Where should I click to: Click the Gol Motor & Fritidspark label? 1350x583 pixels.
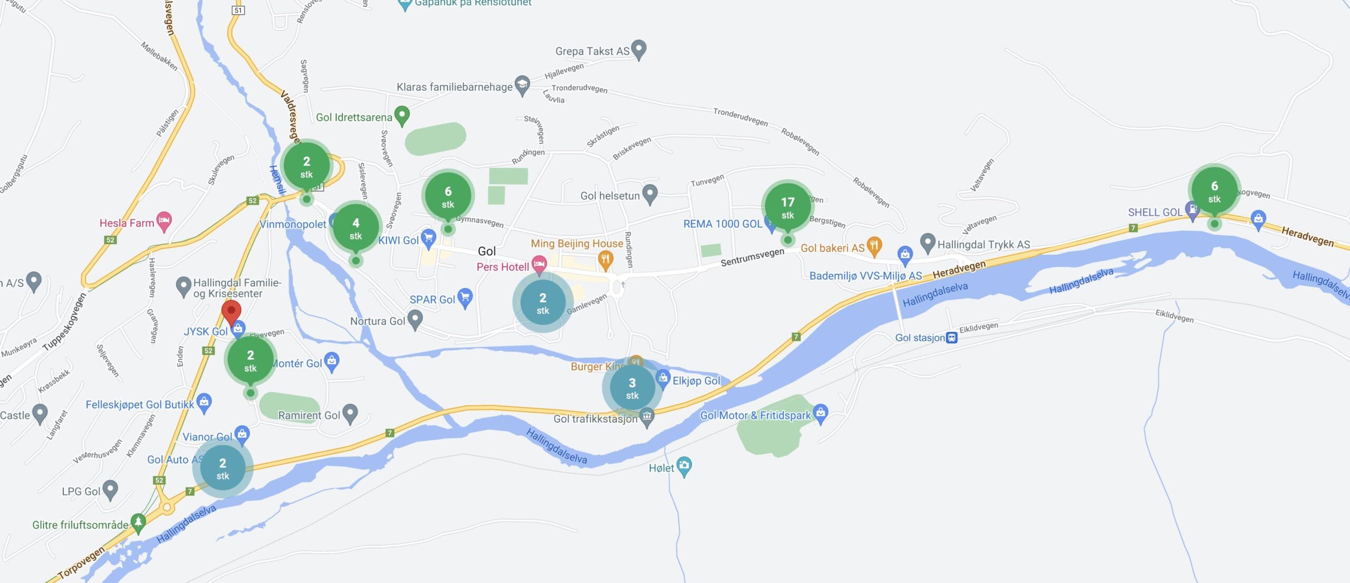[x=755, y=415]
